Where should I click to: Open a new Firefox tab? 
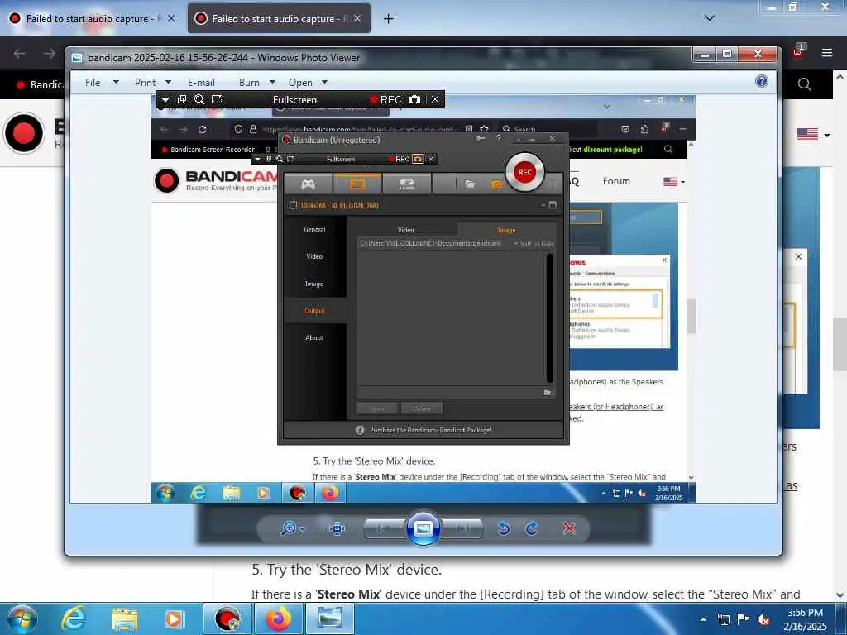pyautogui.click(x=388, y=19)
